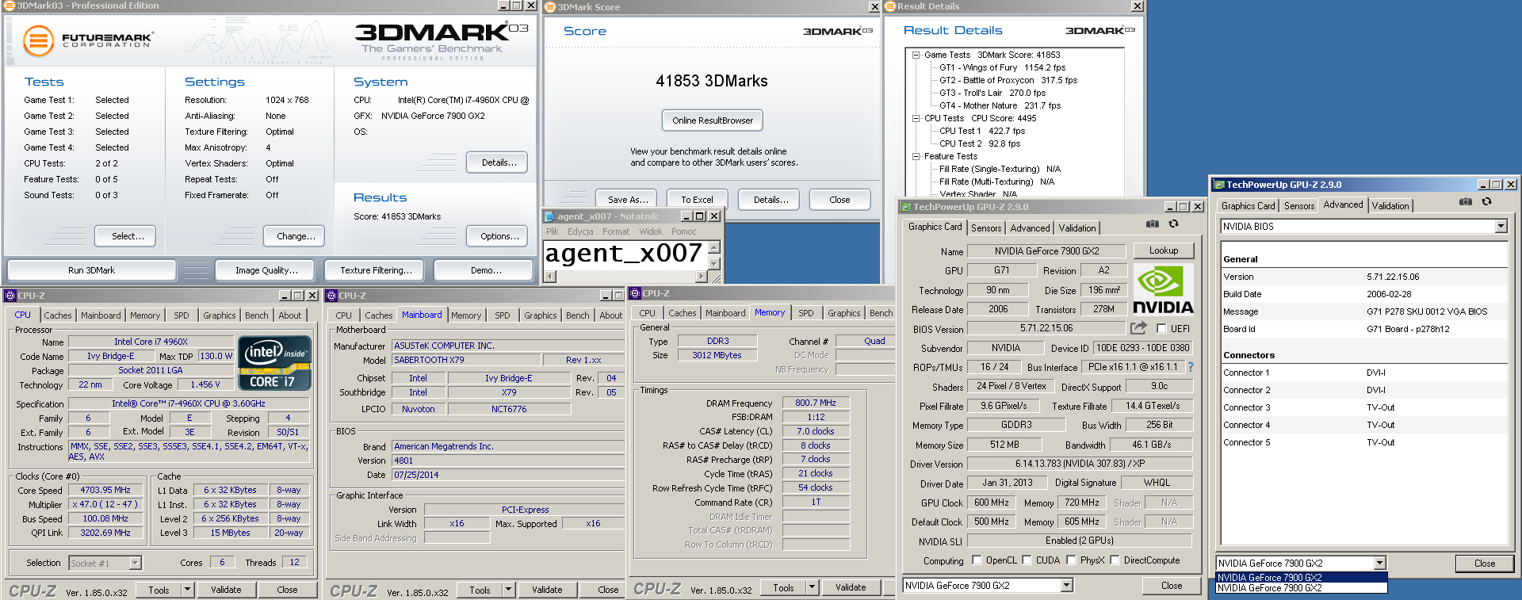The height and width of the screenshot is (600, 1522).
Task: Click the Intel Core i7 badge in CPU-Z
Action: [x=273, y=363]
